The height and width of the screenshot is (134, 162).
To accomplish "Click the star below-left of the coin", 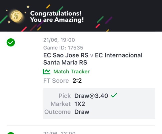I will click(x=9, y=22).
